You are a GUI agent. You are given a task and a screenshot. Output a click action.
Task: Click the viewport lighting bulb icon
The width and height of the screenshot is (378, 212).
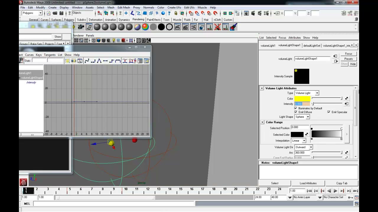tap(113, 41)
